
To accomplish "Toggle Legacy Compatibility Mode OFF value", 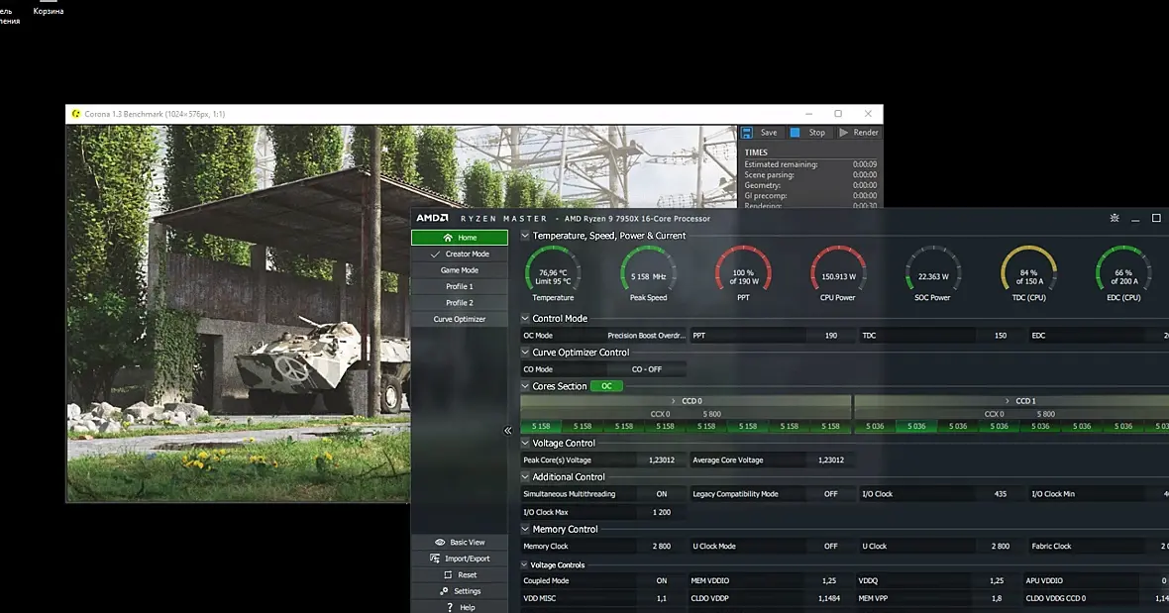I will coord(830,494).
